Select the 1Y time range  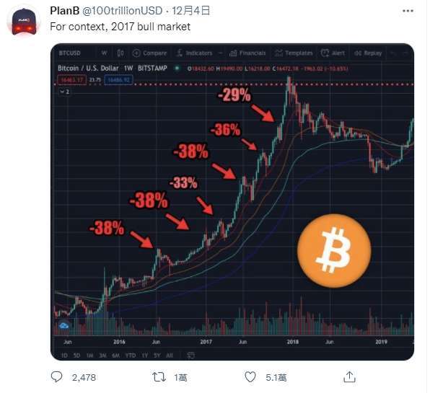144,356
